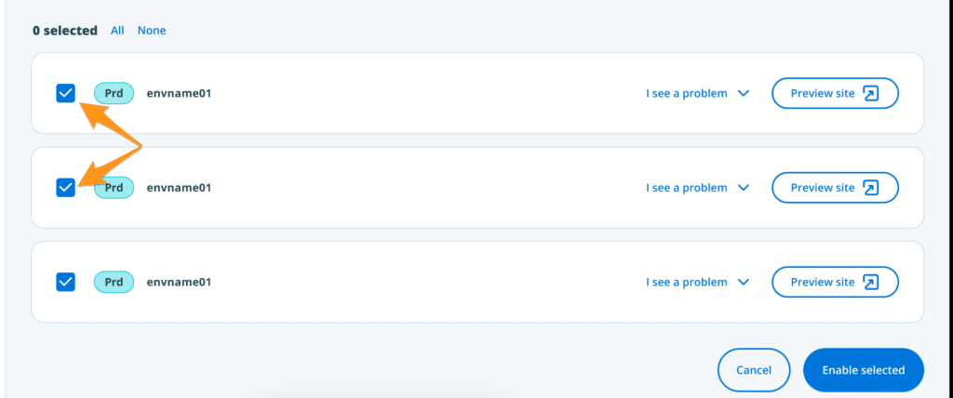Viewport: 953px width, 398px height.
Task: Click external-link icon in first Preview site button
Action: [x=871, y=93]
